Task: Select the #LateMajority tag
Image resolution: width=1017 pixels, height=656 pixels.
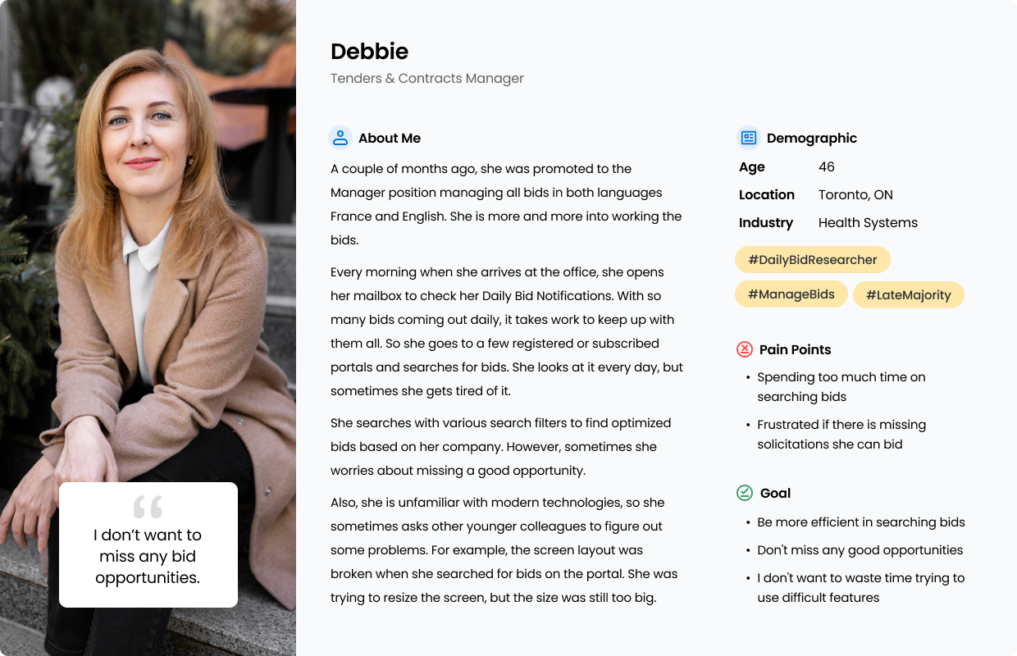Action: click(x=909, y=294)
